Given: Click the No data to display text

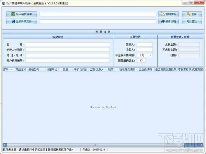Looking at the screenshot, I should (x=103, y=107).
